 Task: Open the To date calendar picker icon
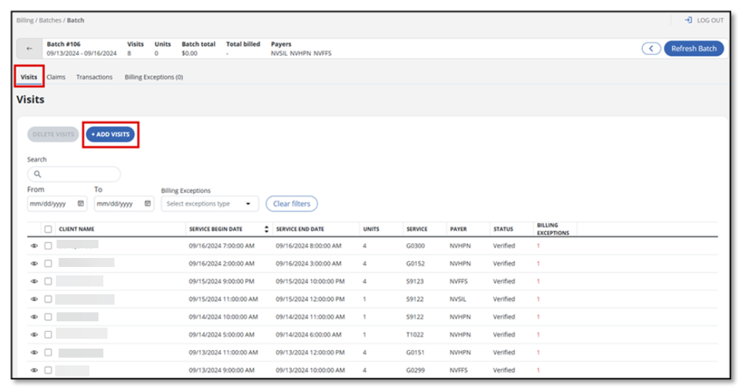pyautogui.click(x=148, y=204)
